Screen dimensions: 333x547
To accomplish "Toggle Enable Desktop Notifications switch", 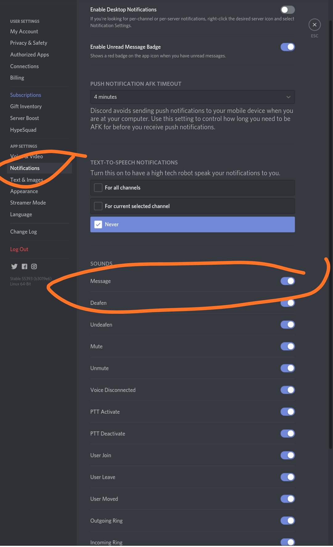I will point(287,10).
